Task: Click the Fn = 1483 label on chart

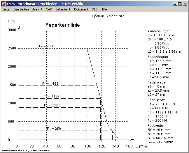Action: tap(50, 83)
